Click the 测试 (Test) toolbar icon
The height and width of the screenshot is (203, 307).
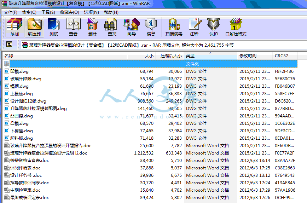(54, 27)
